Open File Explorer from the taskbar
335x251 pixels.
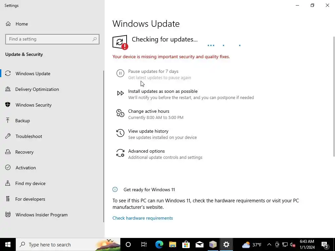173,244
